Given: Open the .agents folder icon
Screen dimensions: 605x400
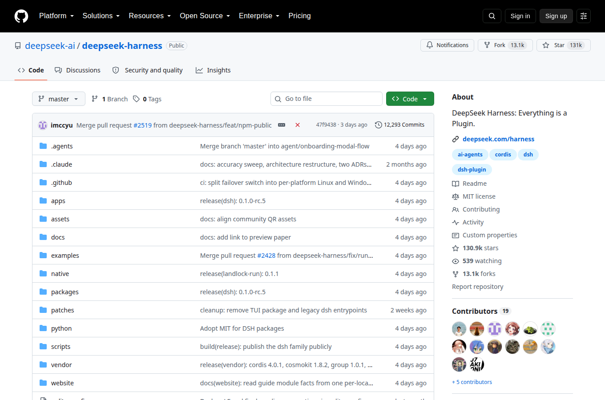Looking at the screenshot, I should [x=43, y=146].
